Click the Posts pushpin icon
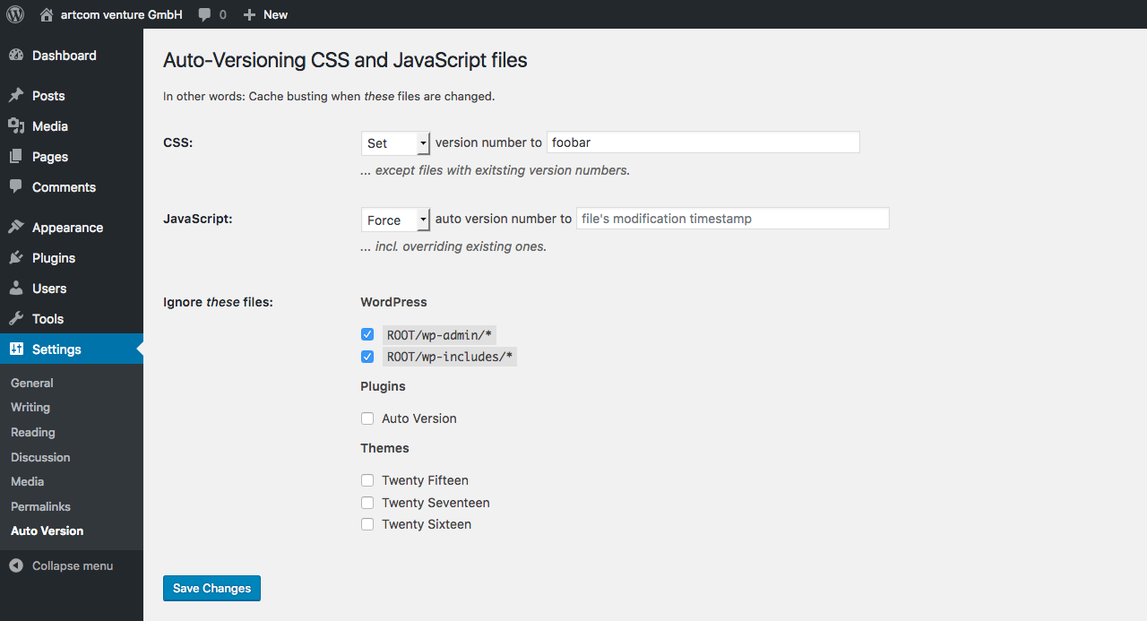The width and height of the screenshot is (1147, 621). click(x=16, y=96)
